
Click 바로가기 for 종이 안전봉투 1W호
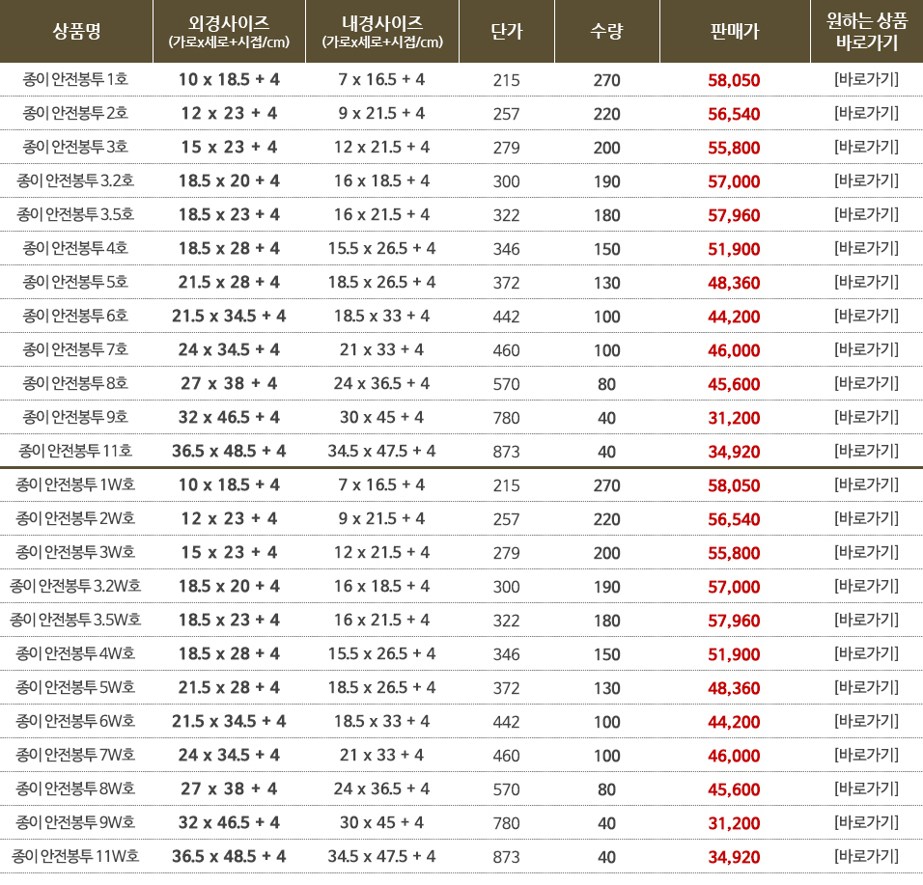866,485
